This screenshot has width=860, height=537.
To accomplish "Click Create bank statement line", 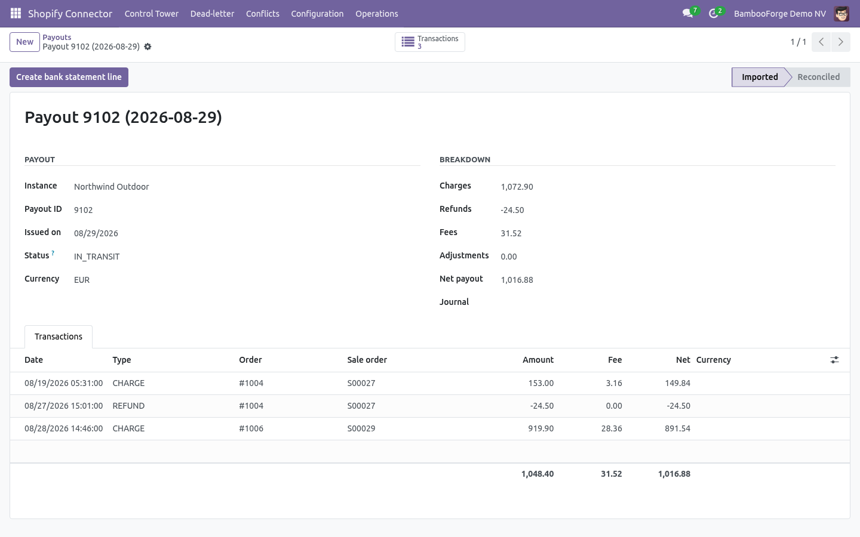I will (69, 77).
